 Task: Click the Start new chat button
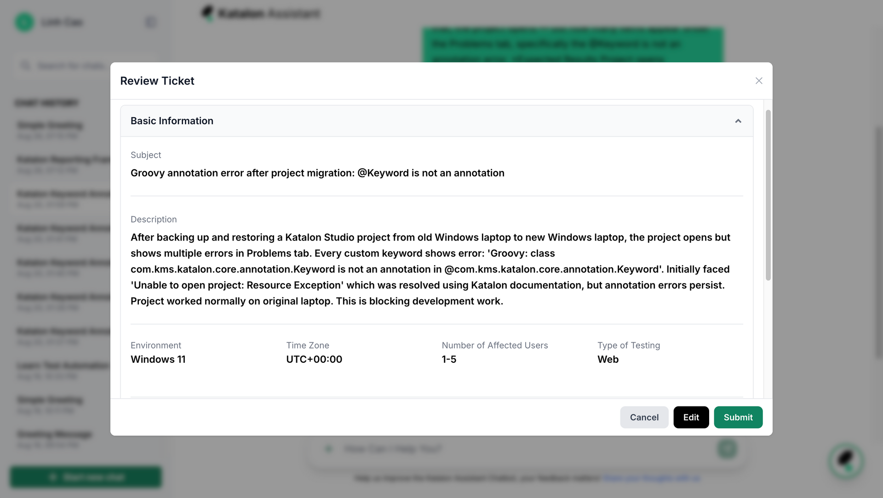coord(86,477)
